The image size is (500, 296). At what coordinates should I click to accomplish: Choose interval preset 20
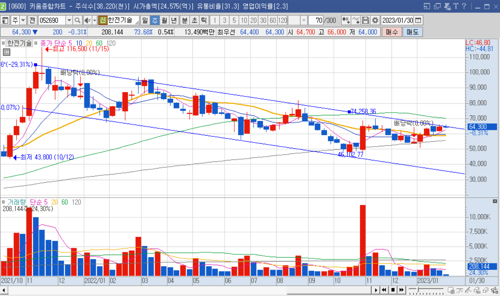pyautogui.click(x=253, y=20)
